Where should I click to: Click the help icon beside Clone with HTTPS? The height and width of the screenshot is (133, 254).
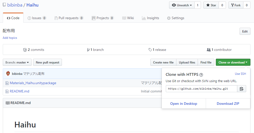pyautogui.click(x=201, y=75)
